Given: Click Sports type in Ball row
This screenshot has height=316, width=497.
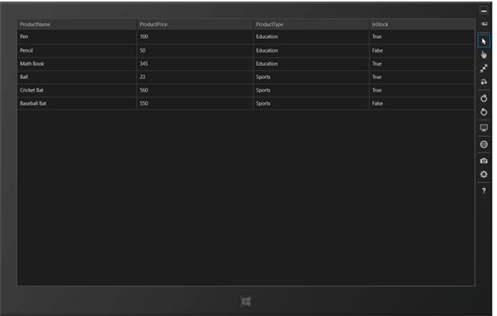Looking at the screenshot, I should pyautogui.click(x=311, y=77).
